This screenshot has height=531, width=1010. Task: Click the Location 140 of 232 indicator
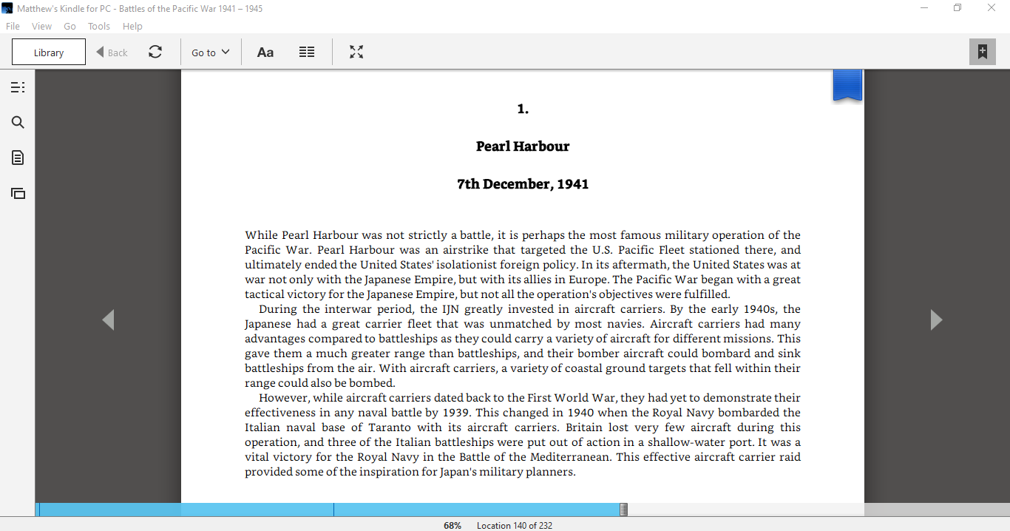pos(515,525)
